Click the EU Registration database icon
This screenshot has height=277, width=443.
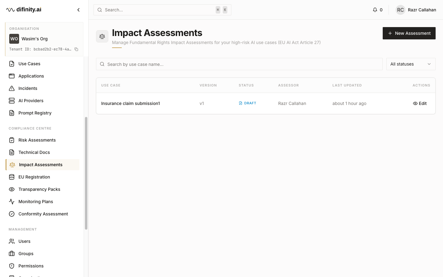click(12, 177)
